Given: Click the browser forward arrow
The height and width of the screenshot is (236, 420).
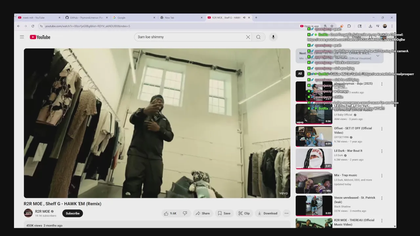Looking at the screenshot, I should pos(26,26).
